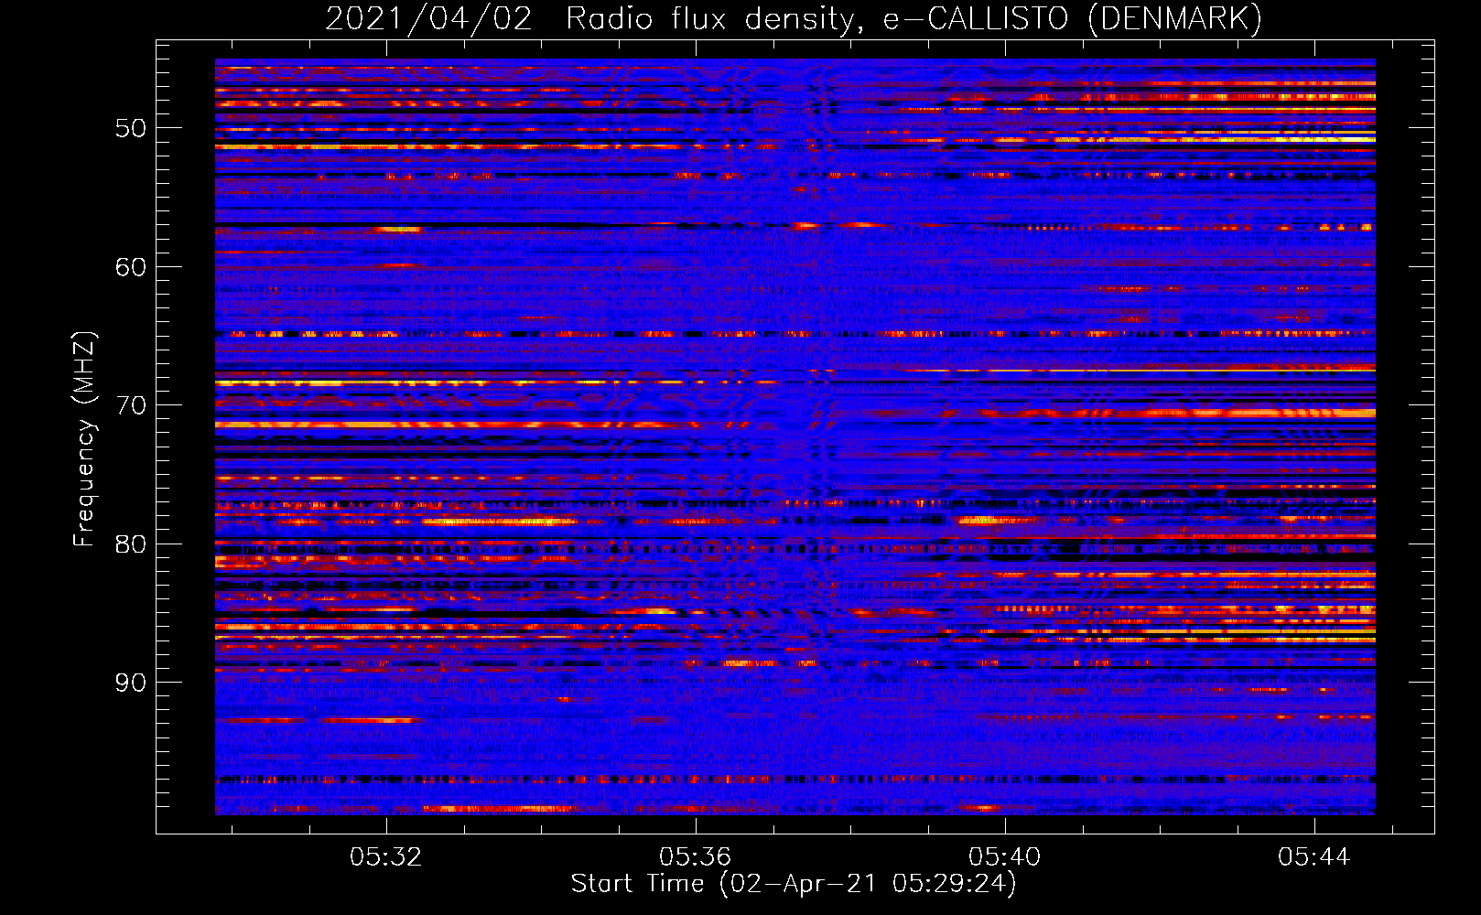Click the 05:40 time tick label

(x=1005, y=856)
